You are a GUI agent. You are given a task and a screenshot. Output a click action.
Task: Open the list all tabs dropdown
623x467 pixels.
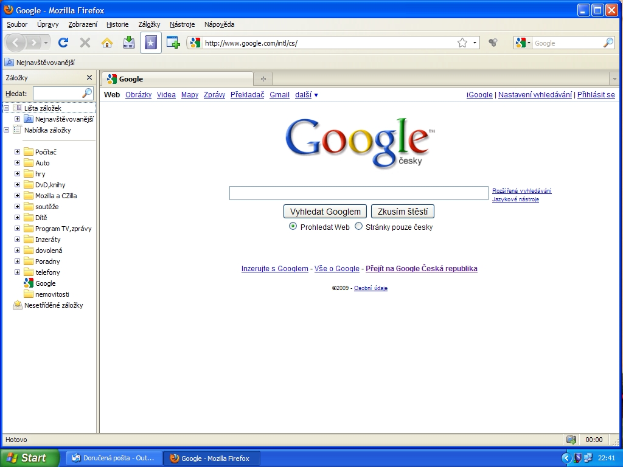(x=614, y=79)
